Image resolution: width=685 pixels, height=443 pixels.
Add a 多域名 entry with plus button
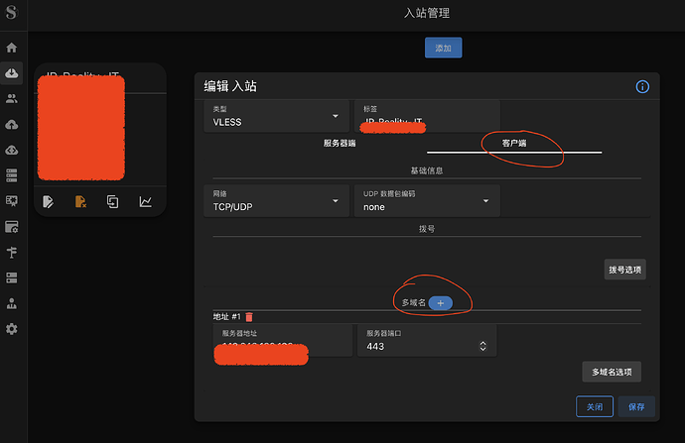click(x=441, y=303)
